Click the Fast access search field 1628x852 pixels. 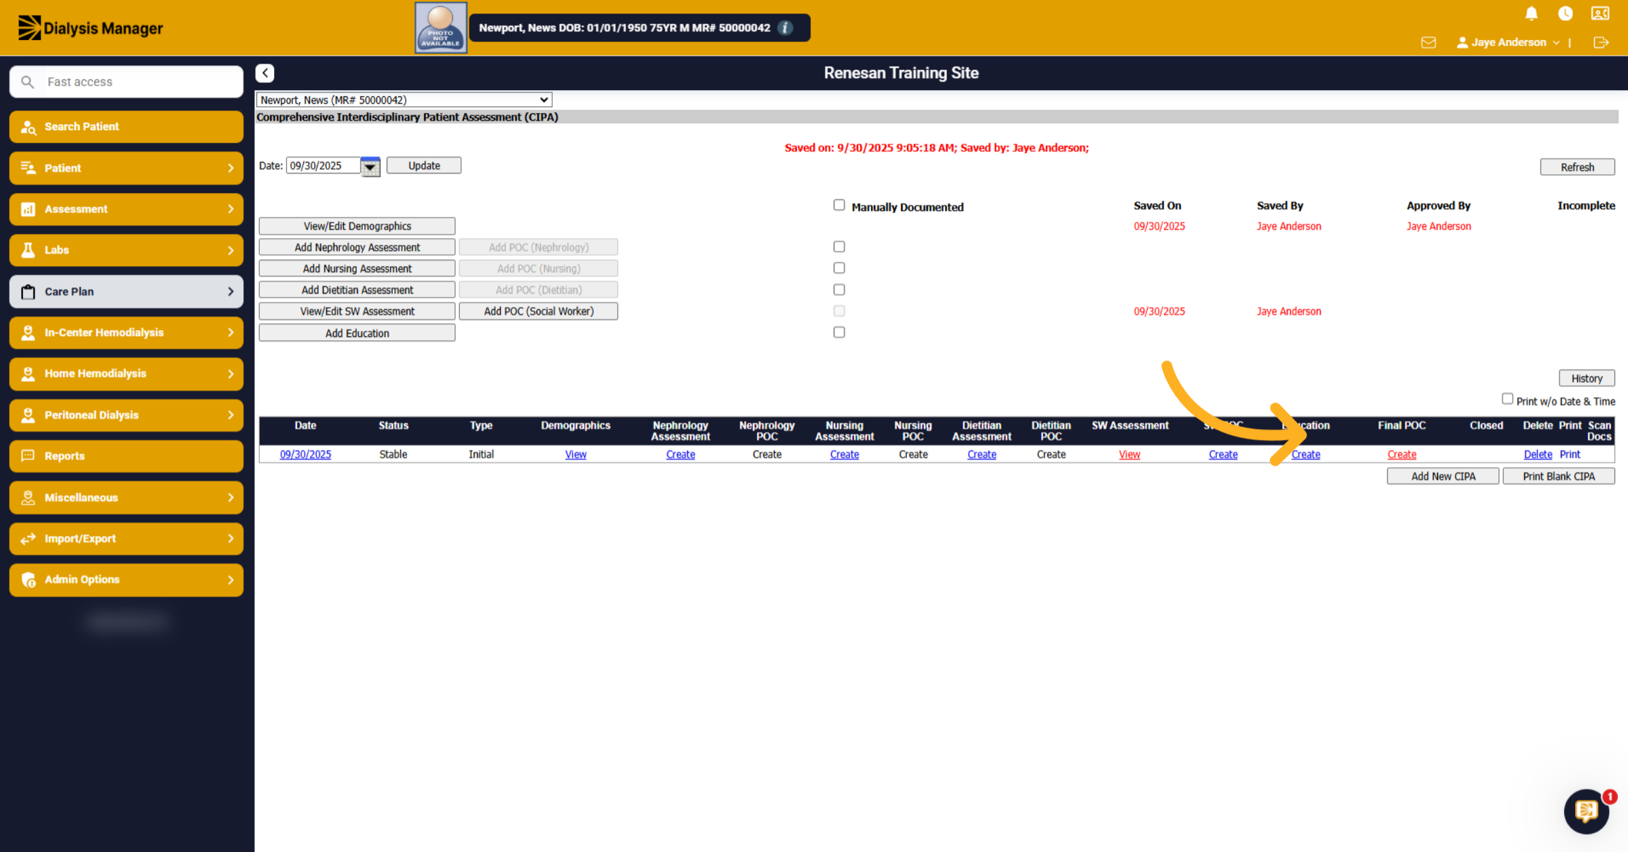click(126, 82)
